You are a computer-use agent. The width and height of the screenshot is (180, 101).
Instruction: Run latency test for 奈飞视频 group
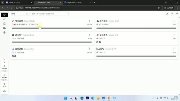[x=174, y=21]
